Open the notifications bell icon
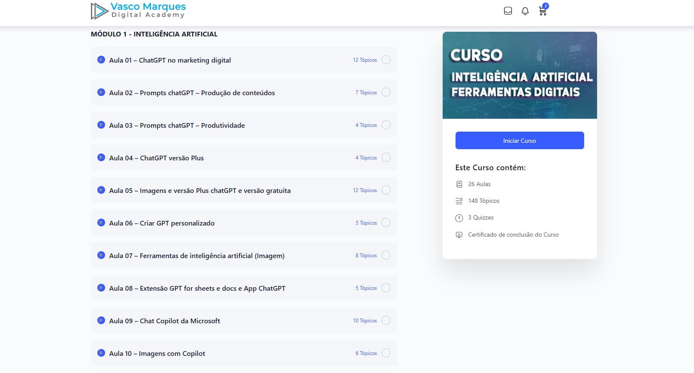Image resolution: width=694 pixels, height=373 pixels. tap(525, 11)
